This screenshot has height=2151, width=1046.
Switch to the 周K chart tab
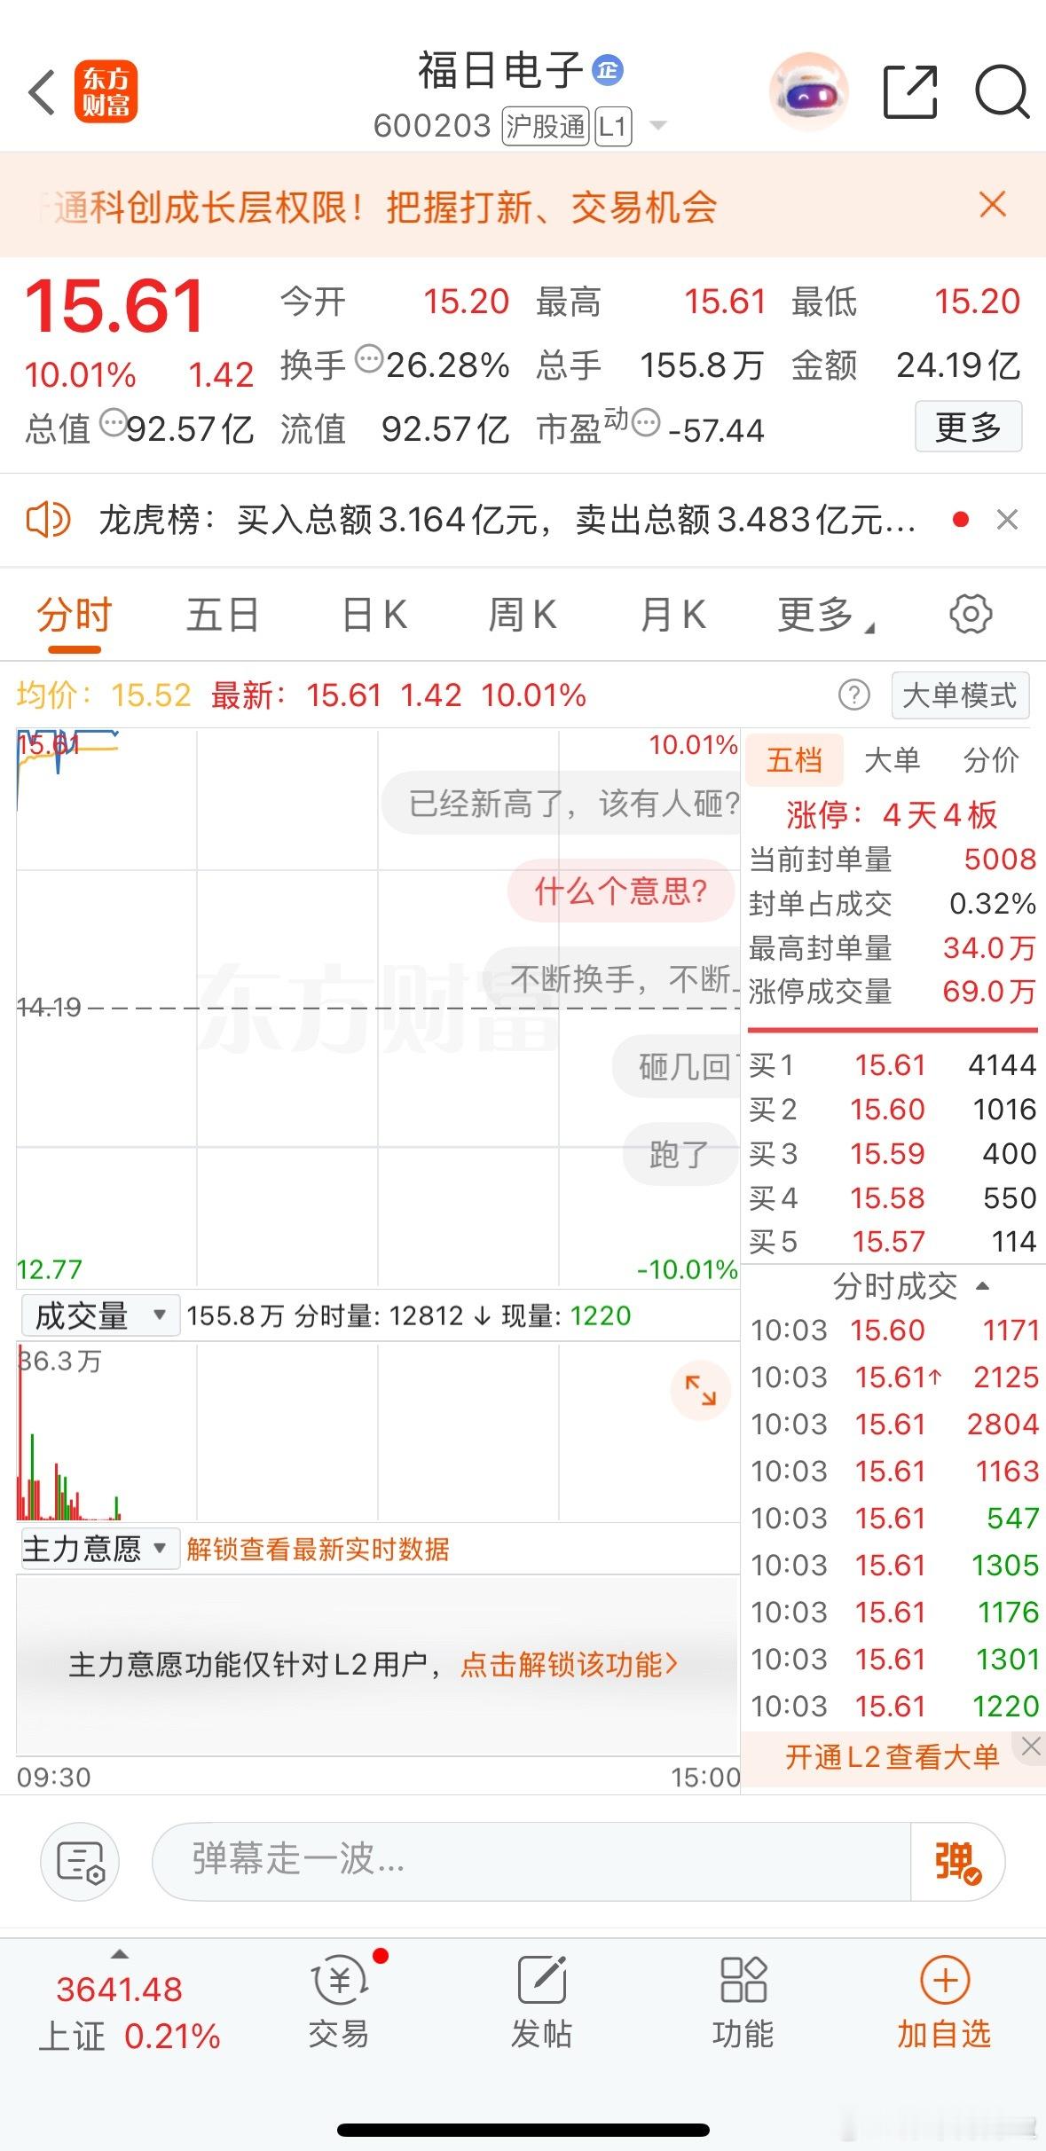(x=523, y=615)
